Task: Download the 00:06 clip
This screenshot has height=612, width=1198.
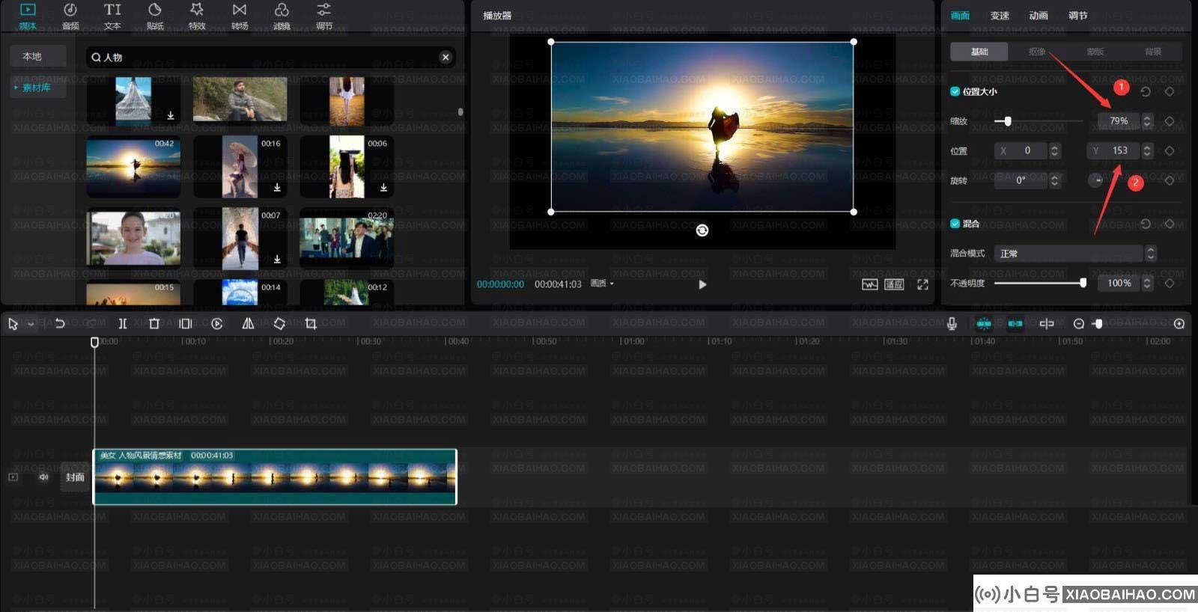Action: (383, 188)
